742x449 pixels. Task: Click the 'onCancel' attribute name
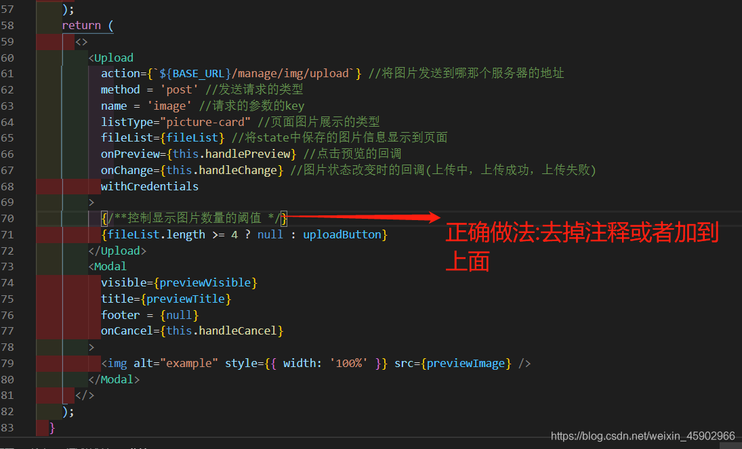127,331
